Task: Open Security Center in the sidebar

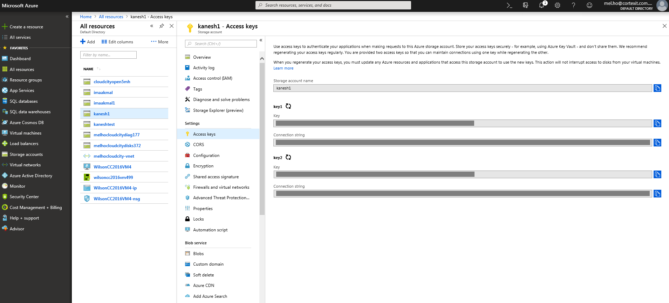Action: [24, 197]
